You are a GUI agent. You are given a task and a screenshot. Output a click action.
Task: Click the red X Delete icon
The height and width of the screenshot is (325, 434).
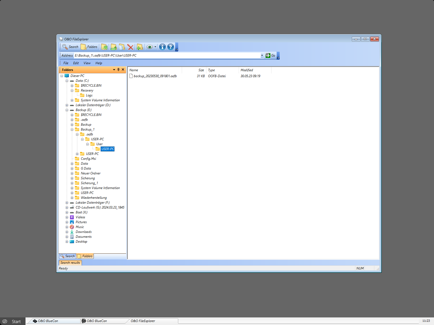pos(130,47)
